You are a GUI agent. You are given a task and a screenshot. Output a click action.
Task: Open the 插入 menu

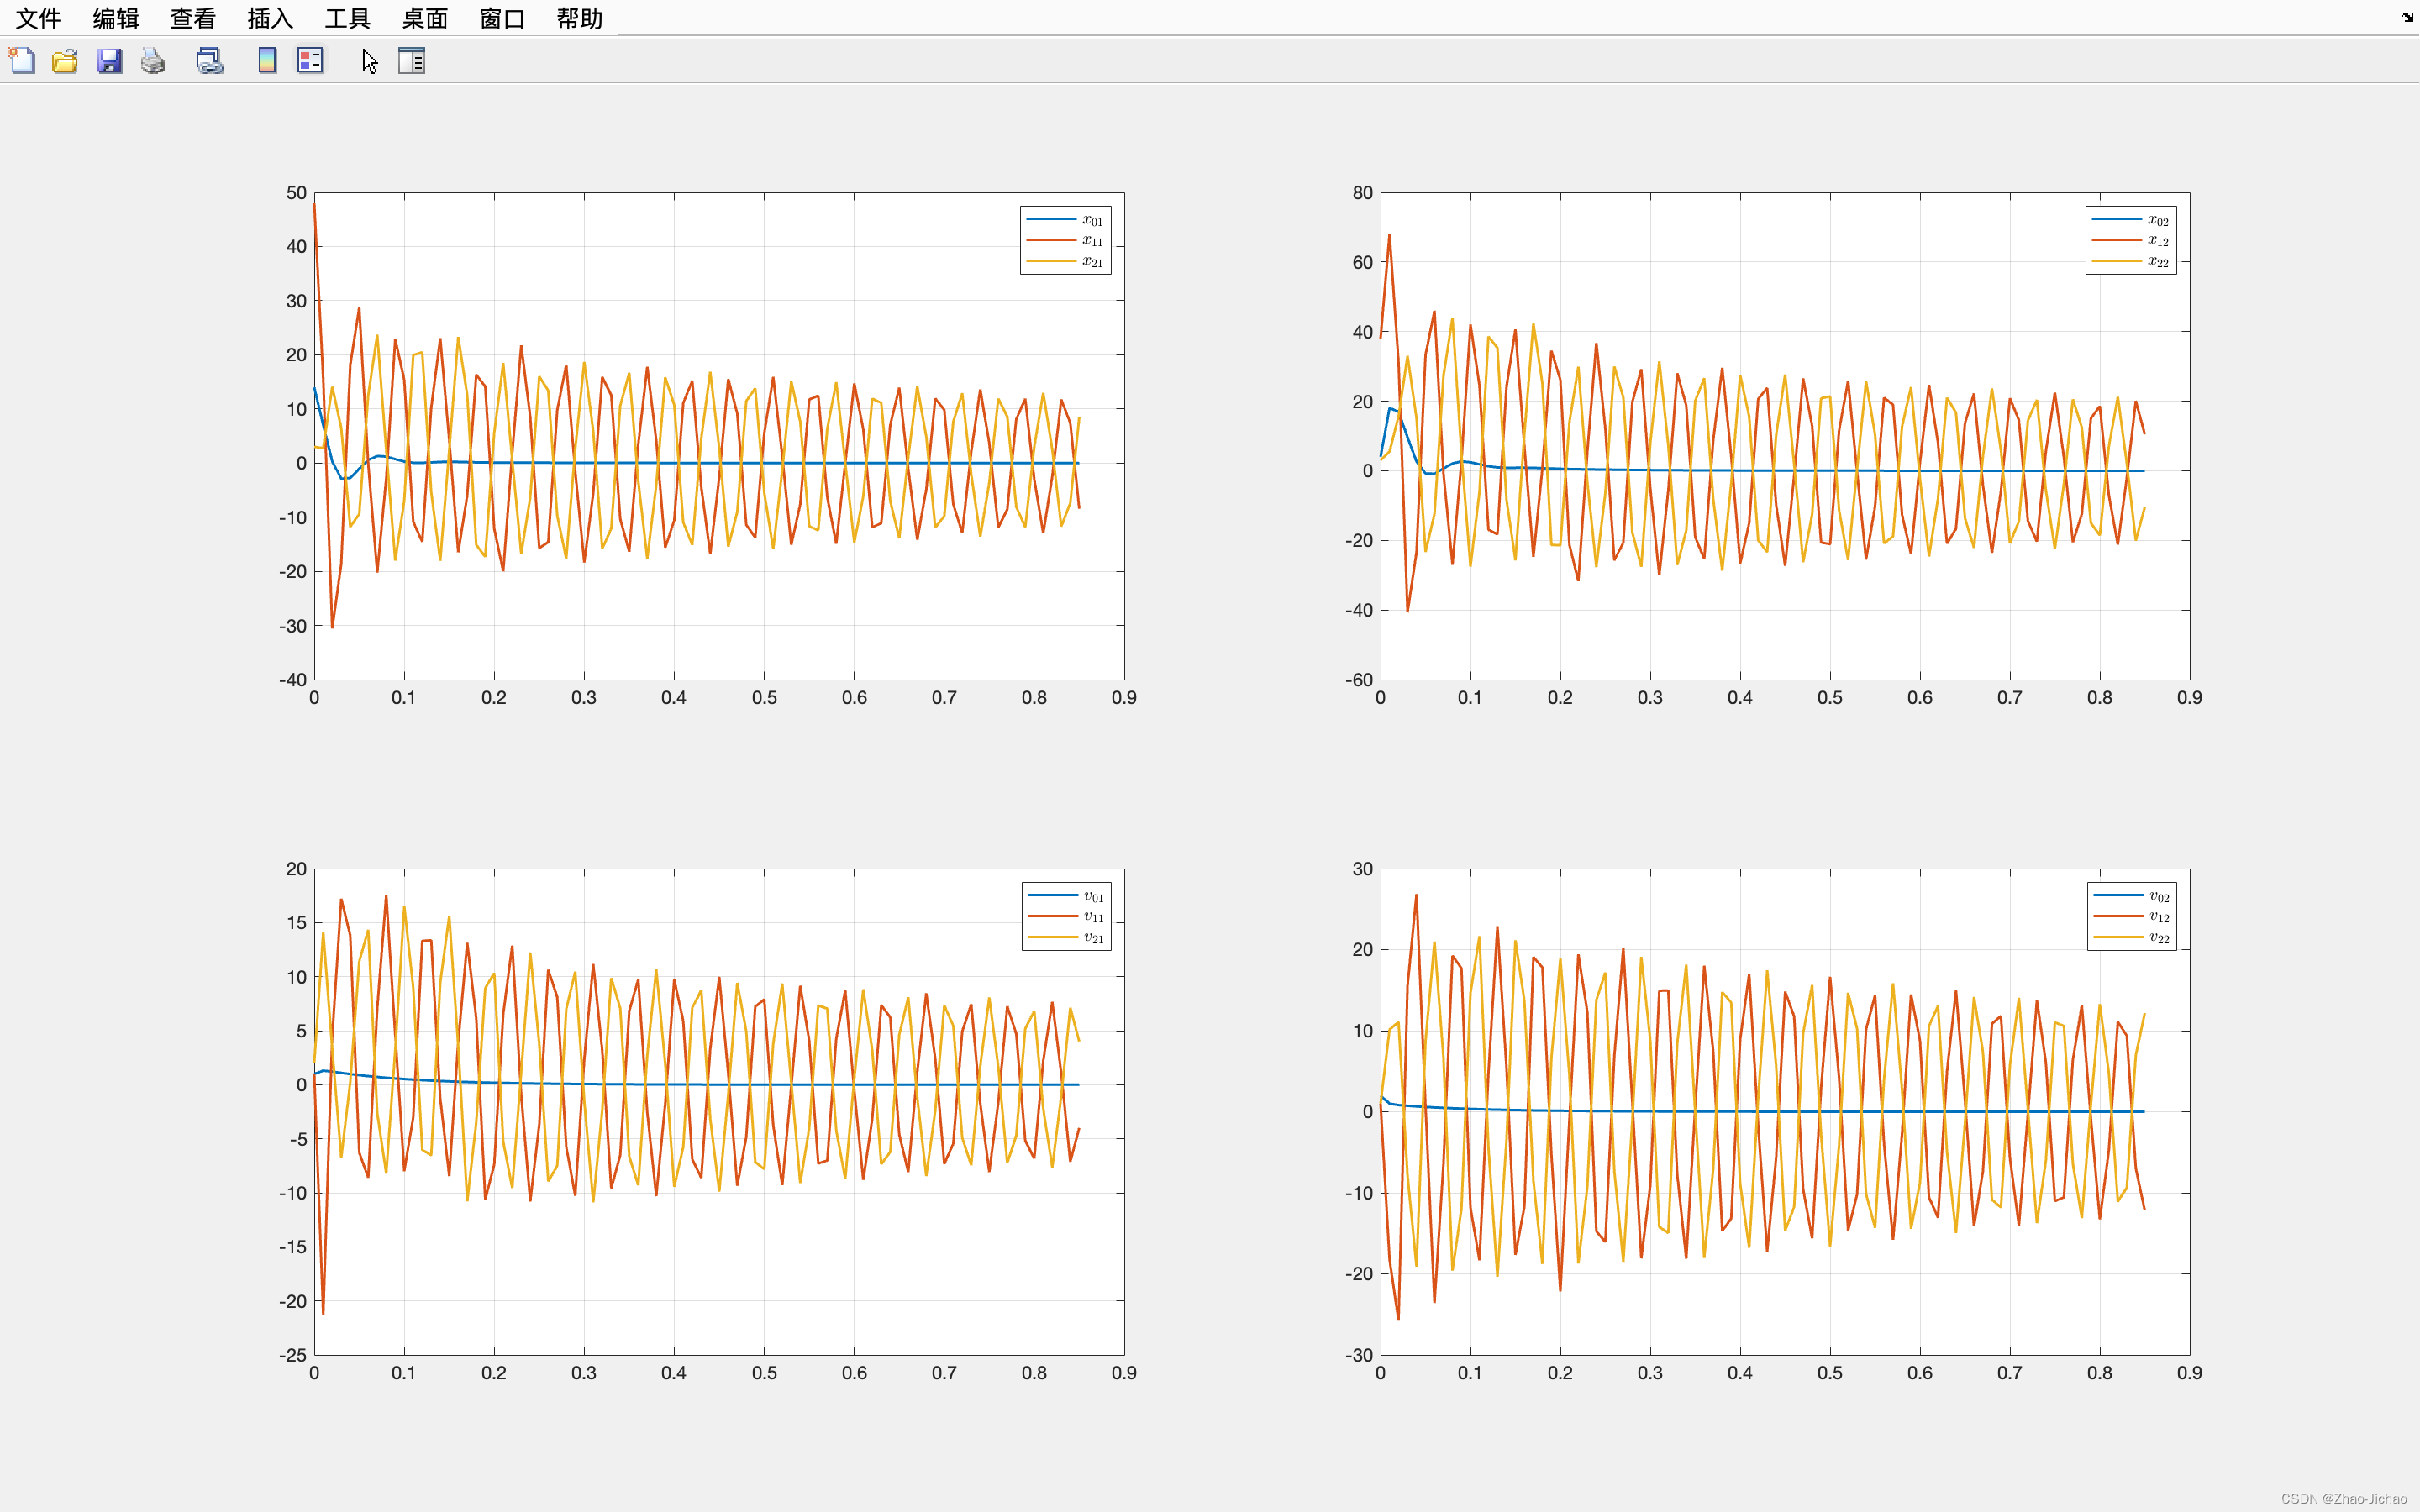[x=270, y=18]
